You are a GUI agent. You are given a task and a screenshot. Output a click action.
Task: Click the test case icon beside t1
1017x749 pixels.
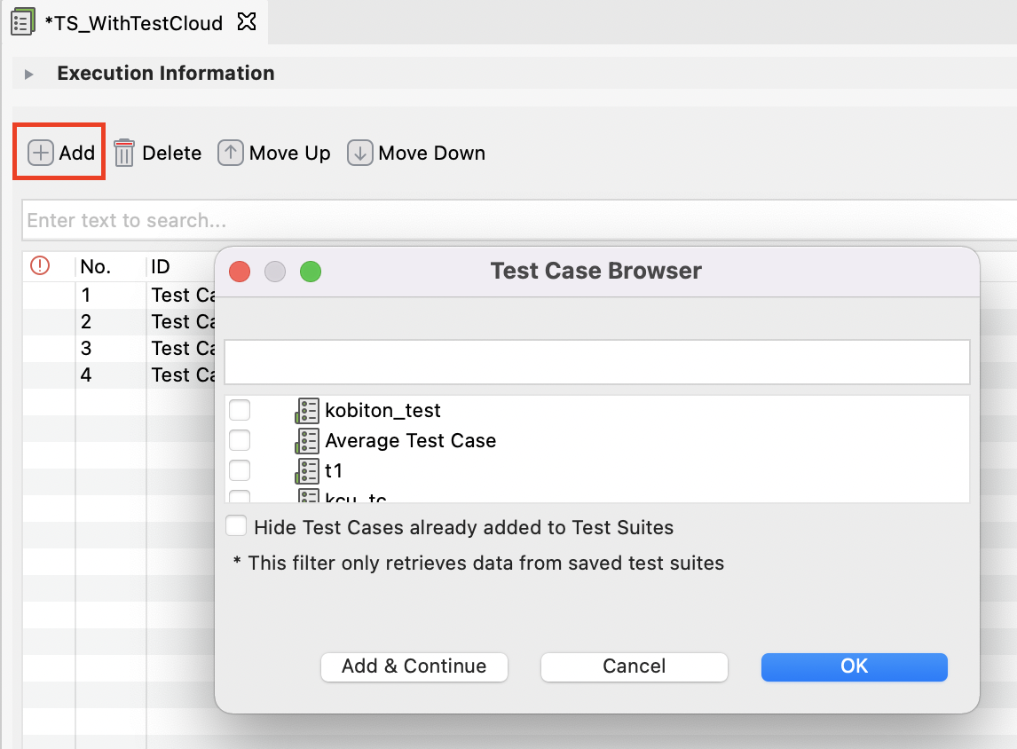(x=306, y=470)
